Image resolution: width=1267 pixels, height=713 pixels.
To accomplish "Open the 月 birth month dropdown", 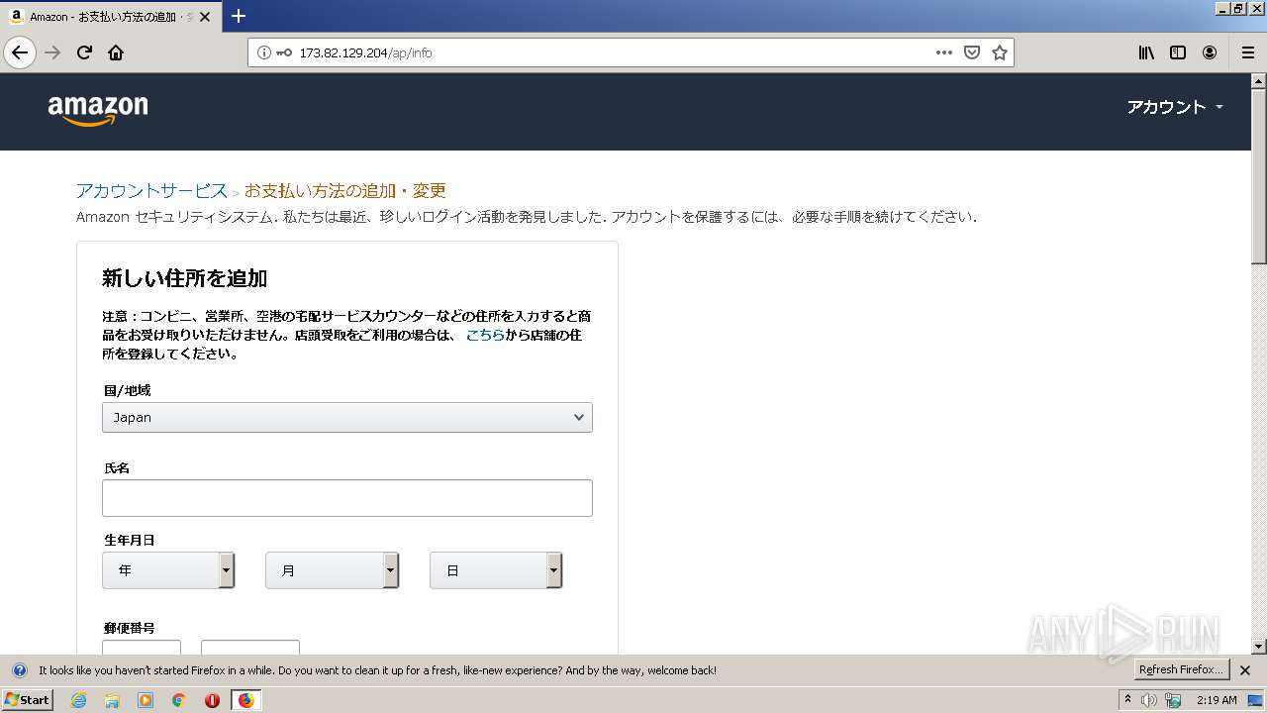I will [x=332, y=570].
